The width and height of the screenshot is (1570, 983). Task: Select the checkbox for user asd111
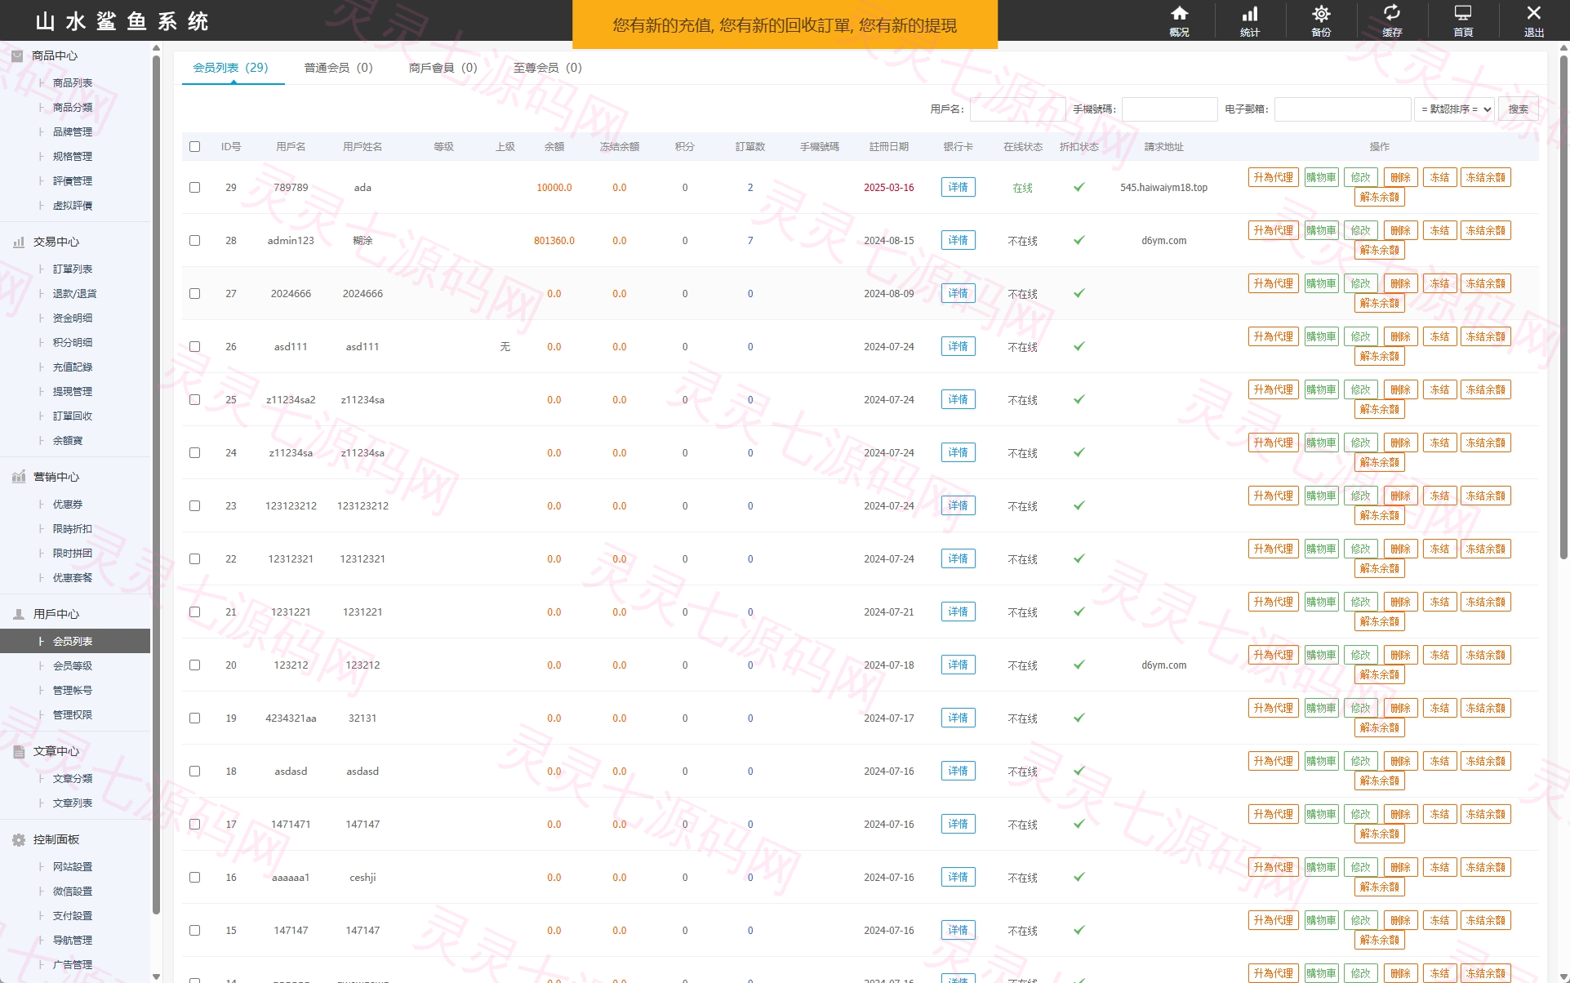tap(194, 346)
